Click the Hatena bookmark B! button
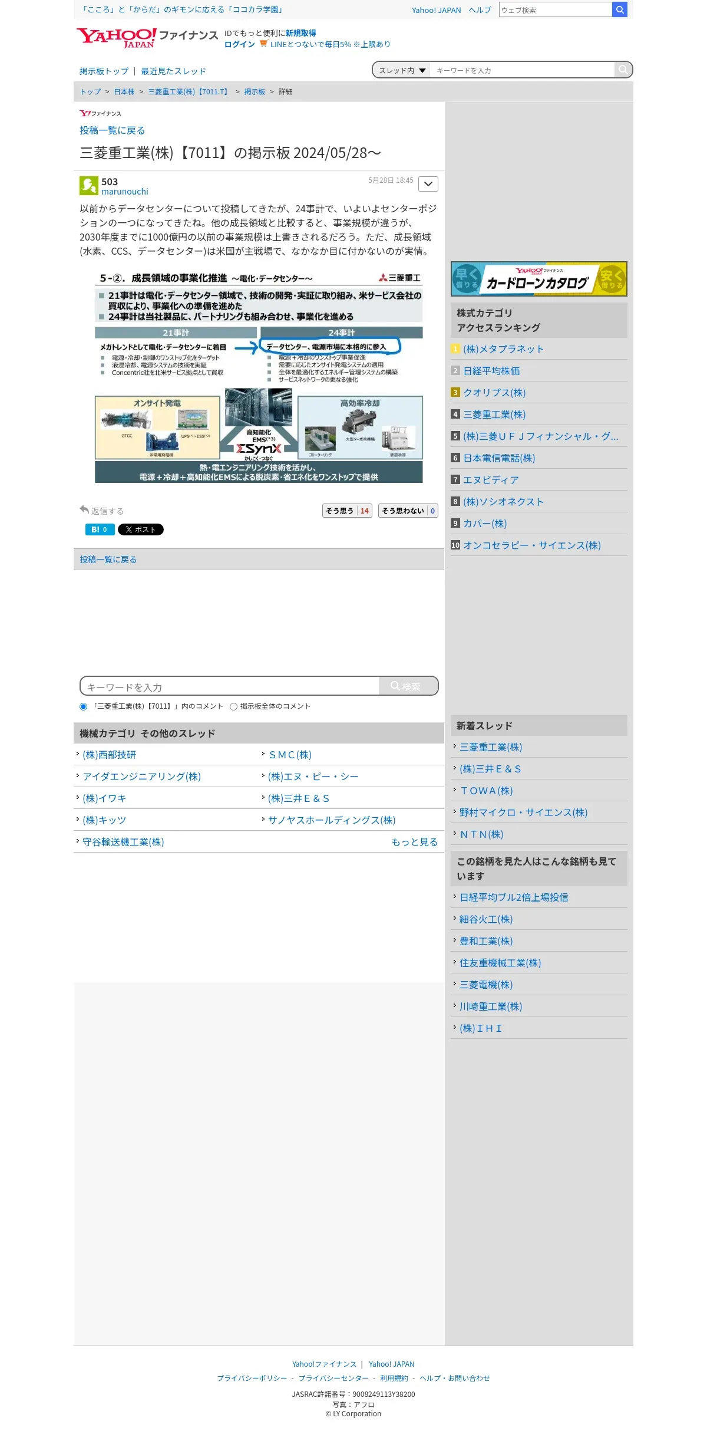Screen dimensions: 707x1431 tap(100, 529)
